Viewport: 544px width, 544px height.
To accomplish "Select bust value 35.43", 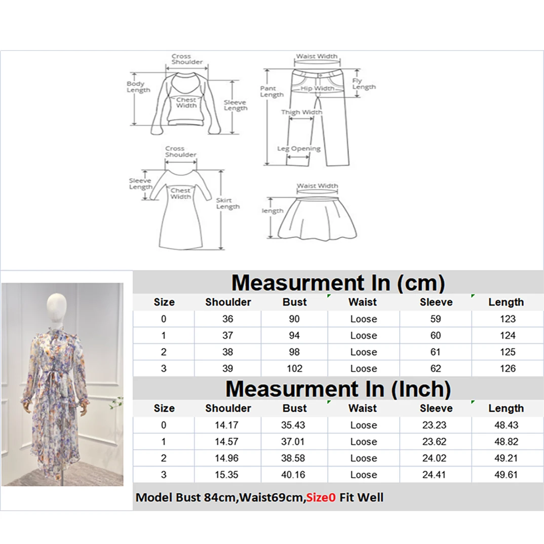I will click(293, 425).
